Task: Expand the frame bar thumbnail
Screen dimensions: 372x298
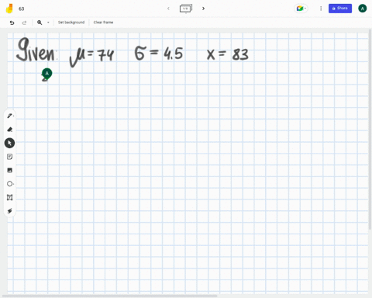Action: click(x=186, y=9)
